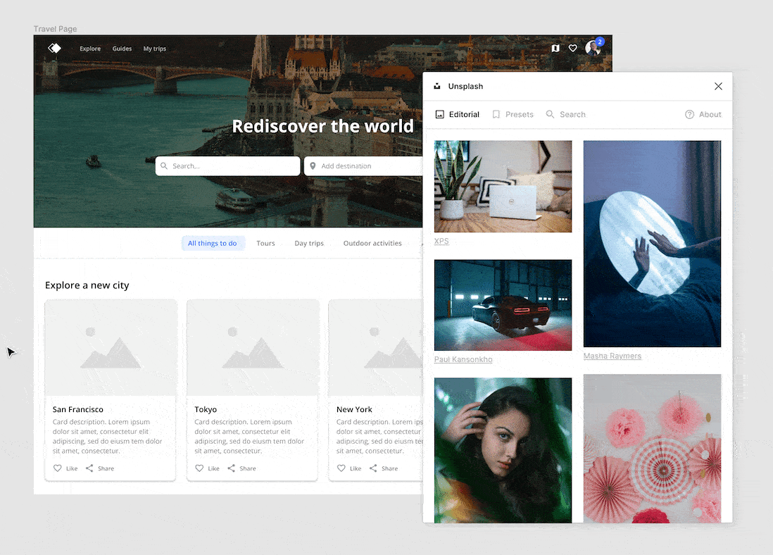Click the heart Like icon on San Francisco card
This screenshot has width=773, height=555.
[x=58, y=468]
